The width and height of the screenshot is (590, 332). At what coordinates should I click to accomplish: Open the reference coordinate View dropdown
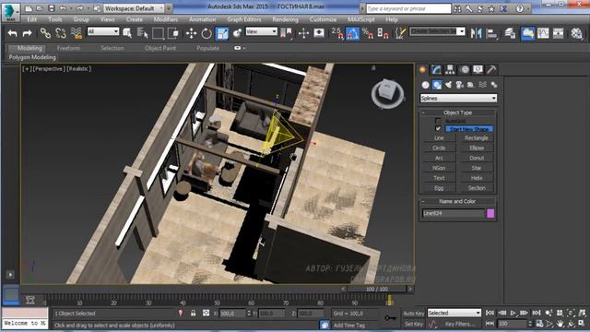261,31
